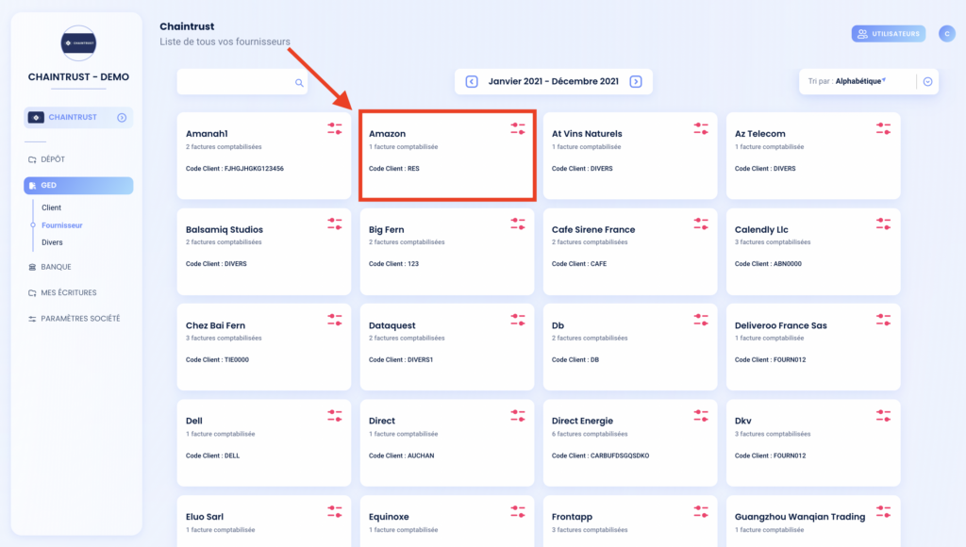
Task: Click the Calendly Llc supplier name
Action: (761, 230)
